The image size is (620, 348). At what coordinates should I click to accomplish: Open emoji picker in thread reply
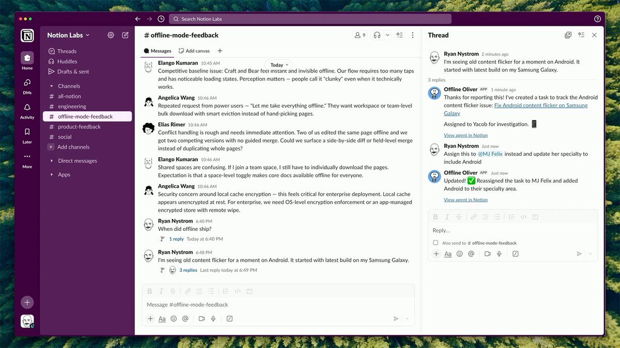459,254
